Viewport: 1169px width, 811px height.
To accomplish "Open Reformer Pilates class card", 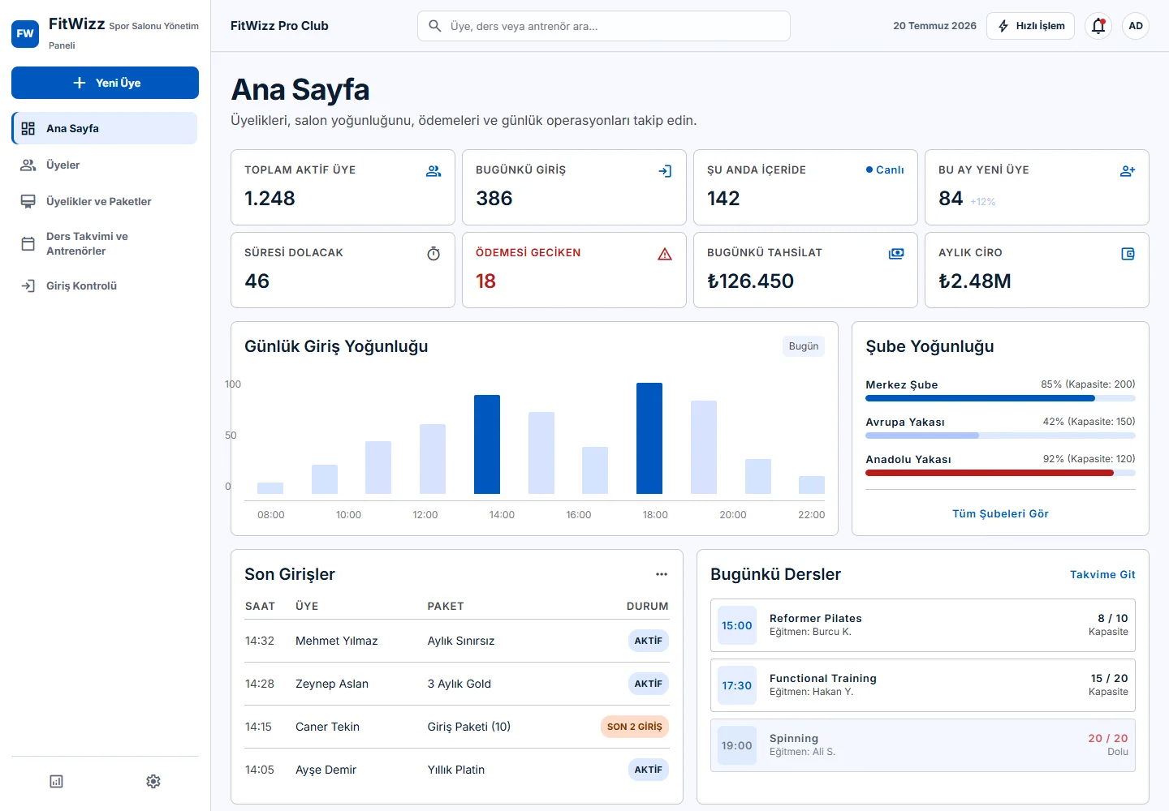I will coord(923,625).
